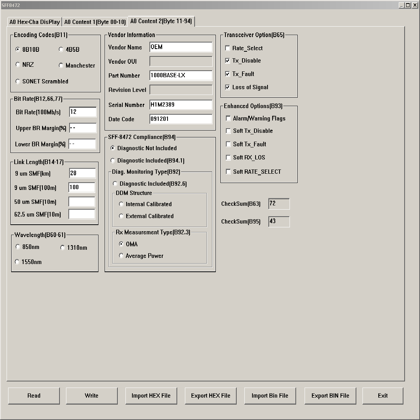Enable Soft RATE_SELECT
The height and width of the screenshot is (420, 420).
pyautogui.click(x=228, y=171)
